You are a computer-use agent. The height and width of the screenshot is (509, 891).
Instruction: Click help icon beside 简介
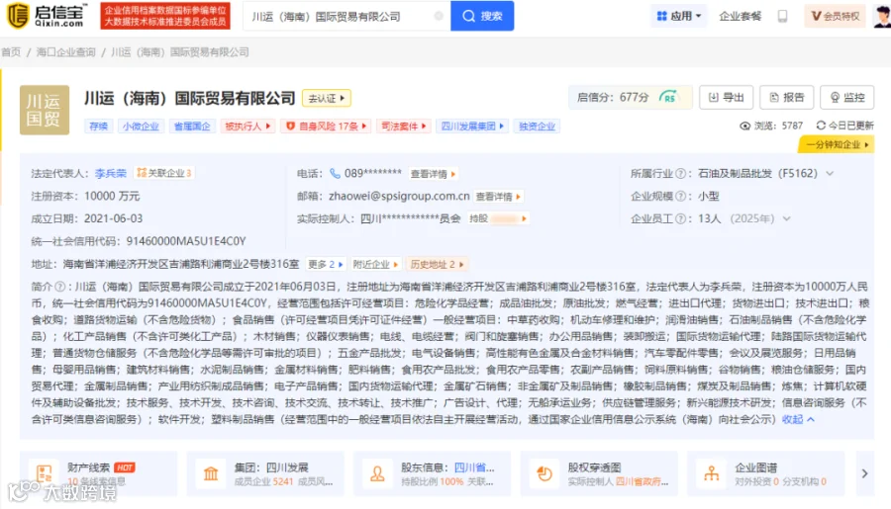pyautogui.click(x=59, y=287)
